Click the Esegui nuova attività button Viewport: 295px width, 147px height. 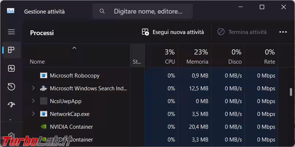pyautogui.click(x=173, y=32)
